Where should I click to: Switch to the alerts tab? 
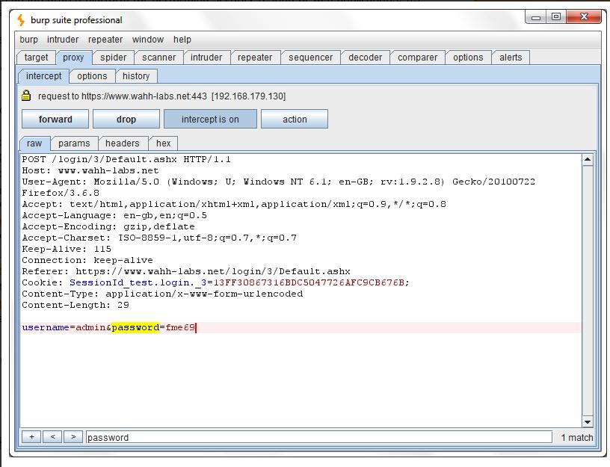pyautogui.click(x=511, y=58)
